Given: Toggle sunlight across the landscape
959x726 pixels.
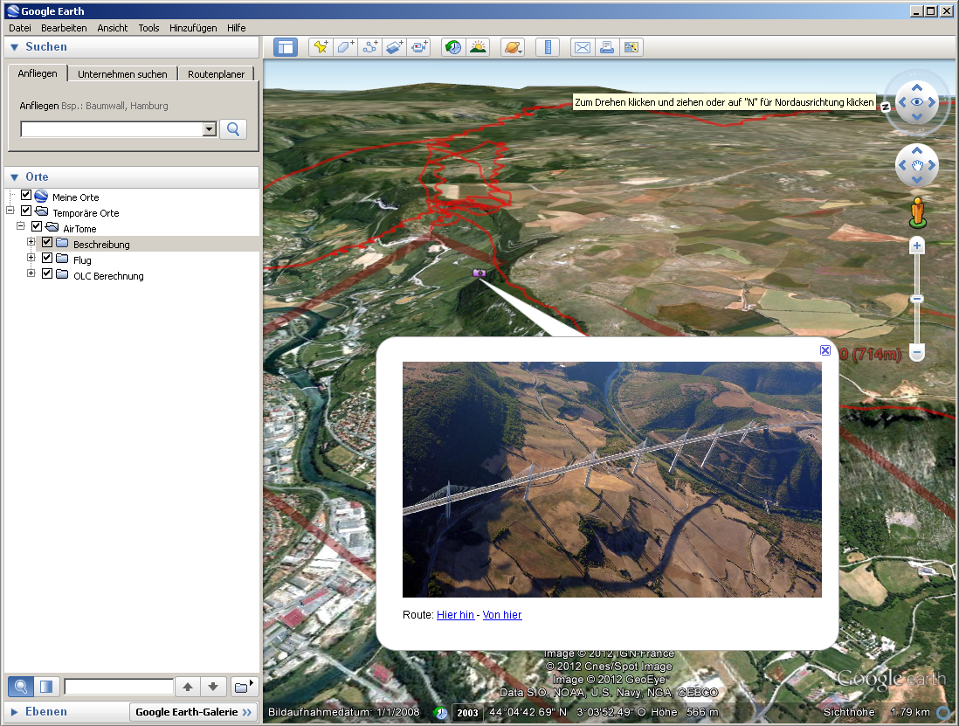Looking at the screenshot, I should [478, 47].
